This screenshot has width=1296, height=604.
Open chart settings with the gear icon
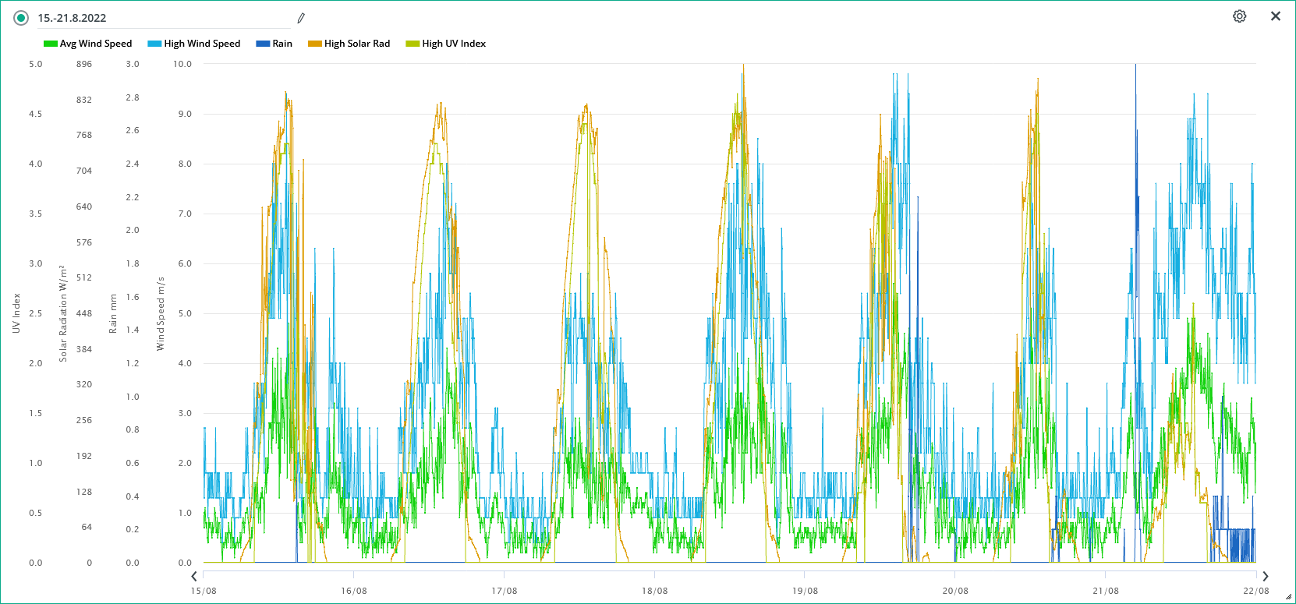1239,16
